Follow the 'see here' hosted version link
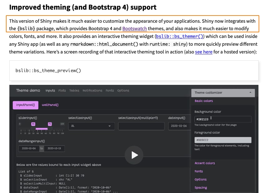 (x=203, y=52)
